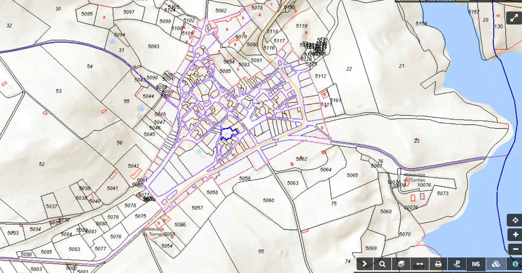Click parcel 5093 on the map
This screenshot has height=273, width=522.
coord(153,46)
